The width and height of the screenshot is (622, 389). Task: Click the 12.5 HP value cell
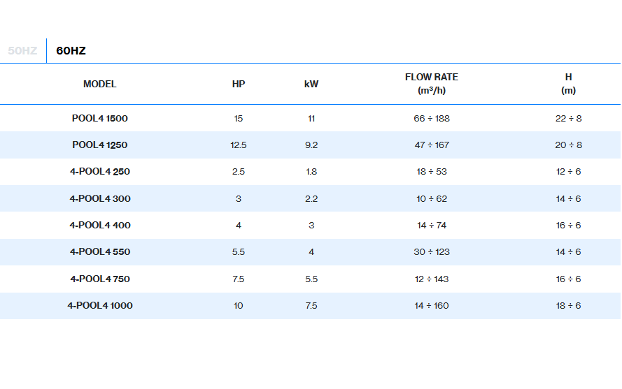coord(239,145)
